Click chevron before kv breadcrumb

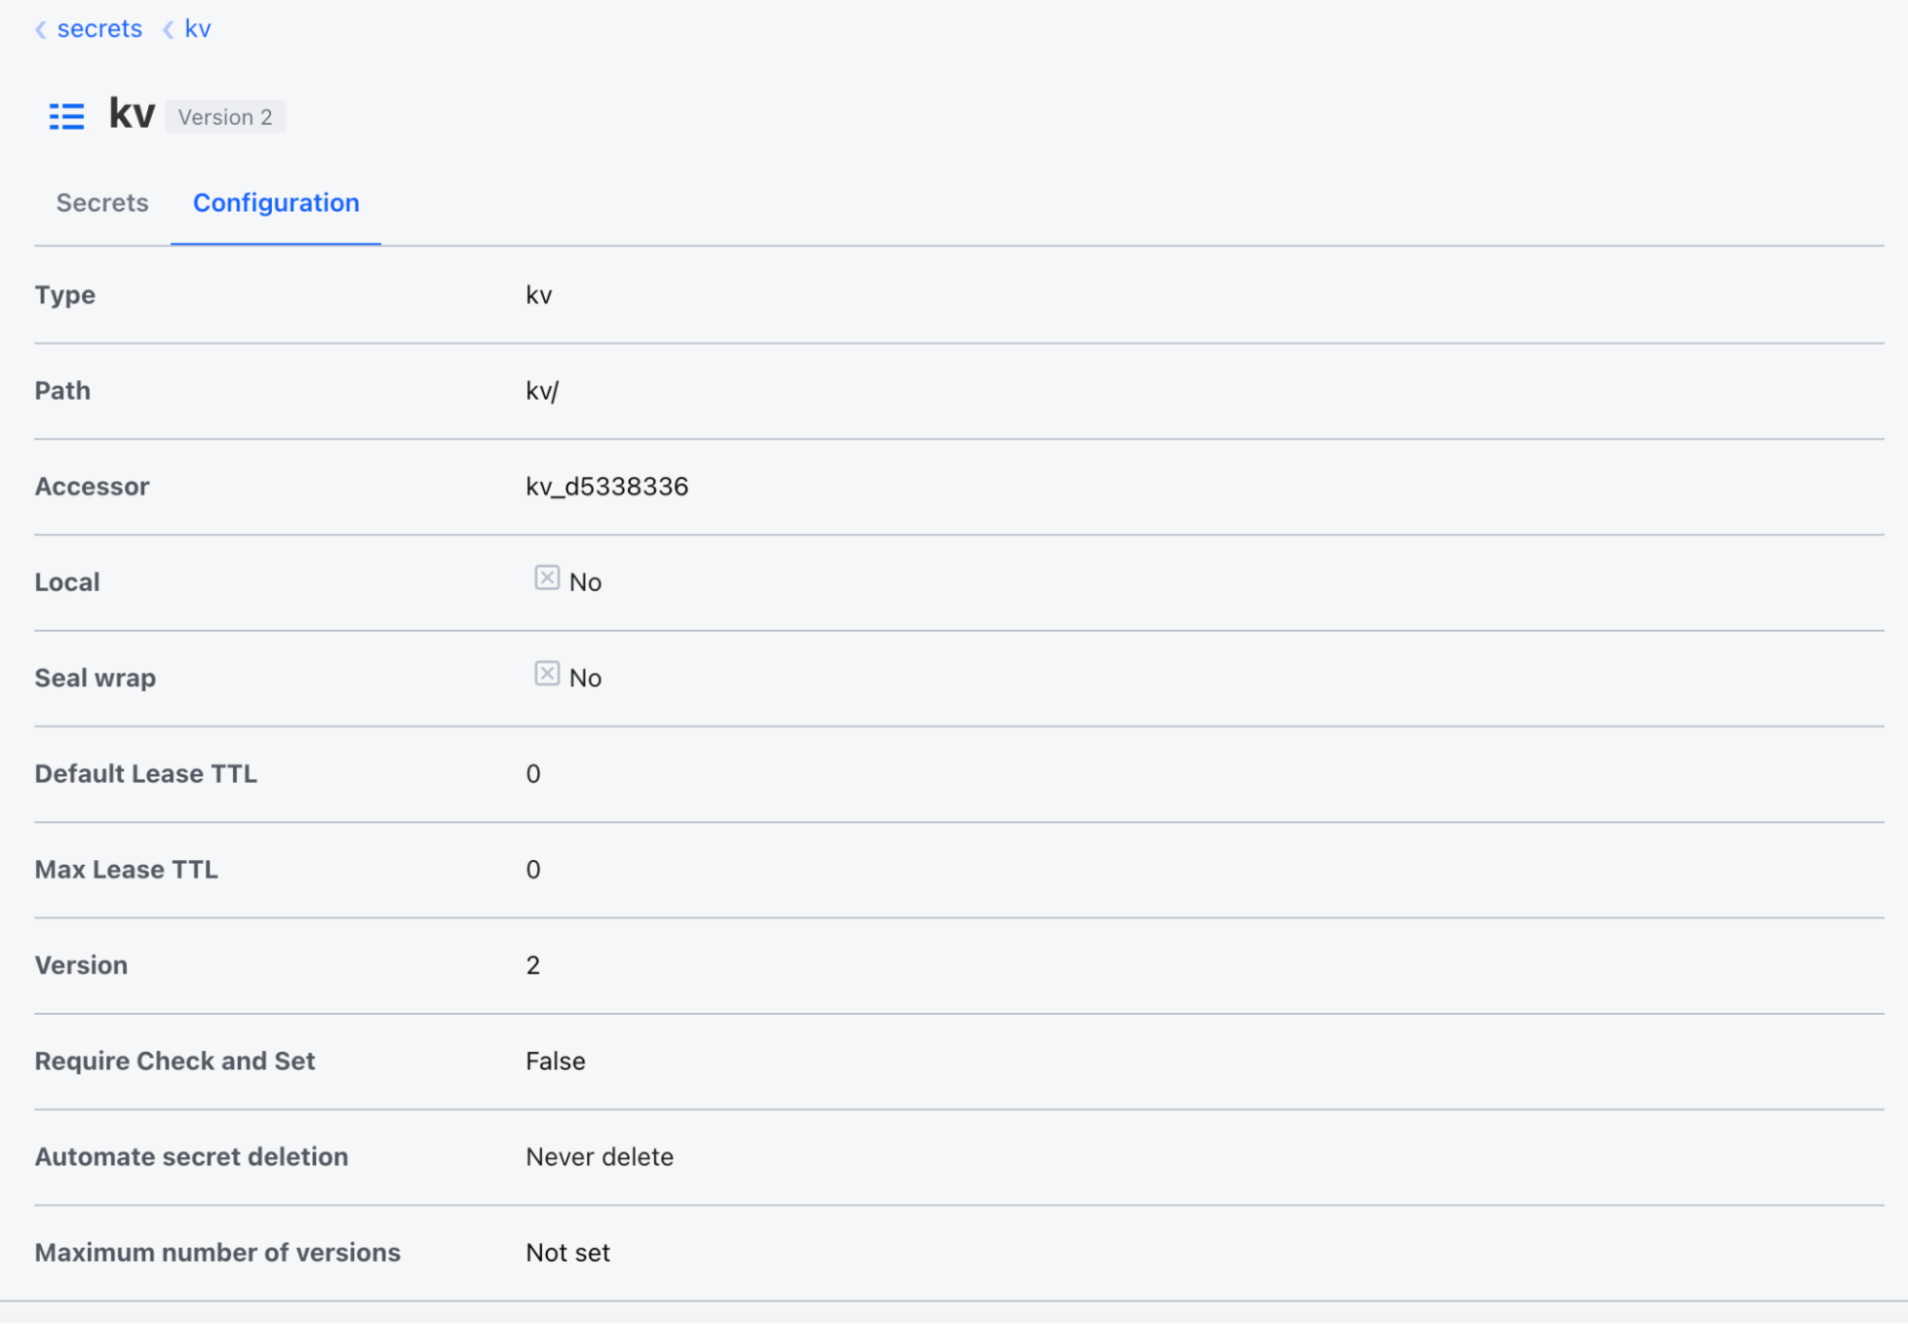[x=169, y=30]
